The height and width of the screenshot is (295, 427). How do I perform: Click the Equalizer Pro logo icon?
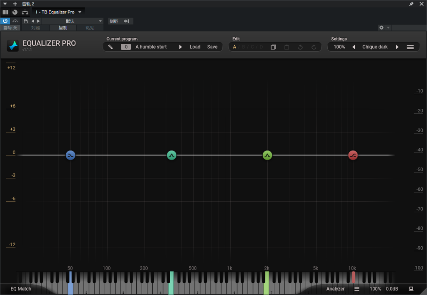[x=13, y=45]
